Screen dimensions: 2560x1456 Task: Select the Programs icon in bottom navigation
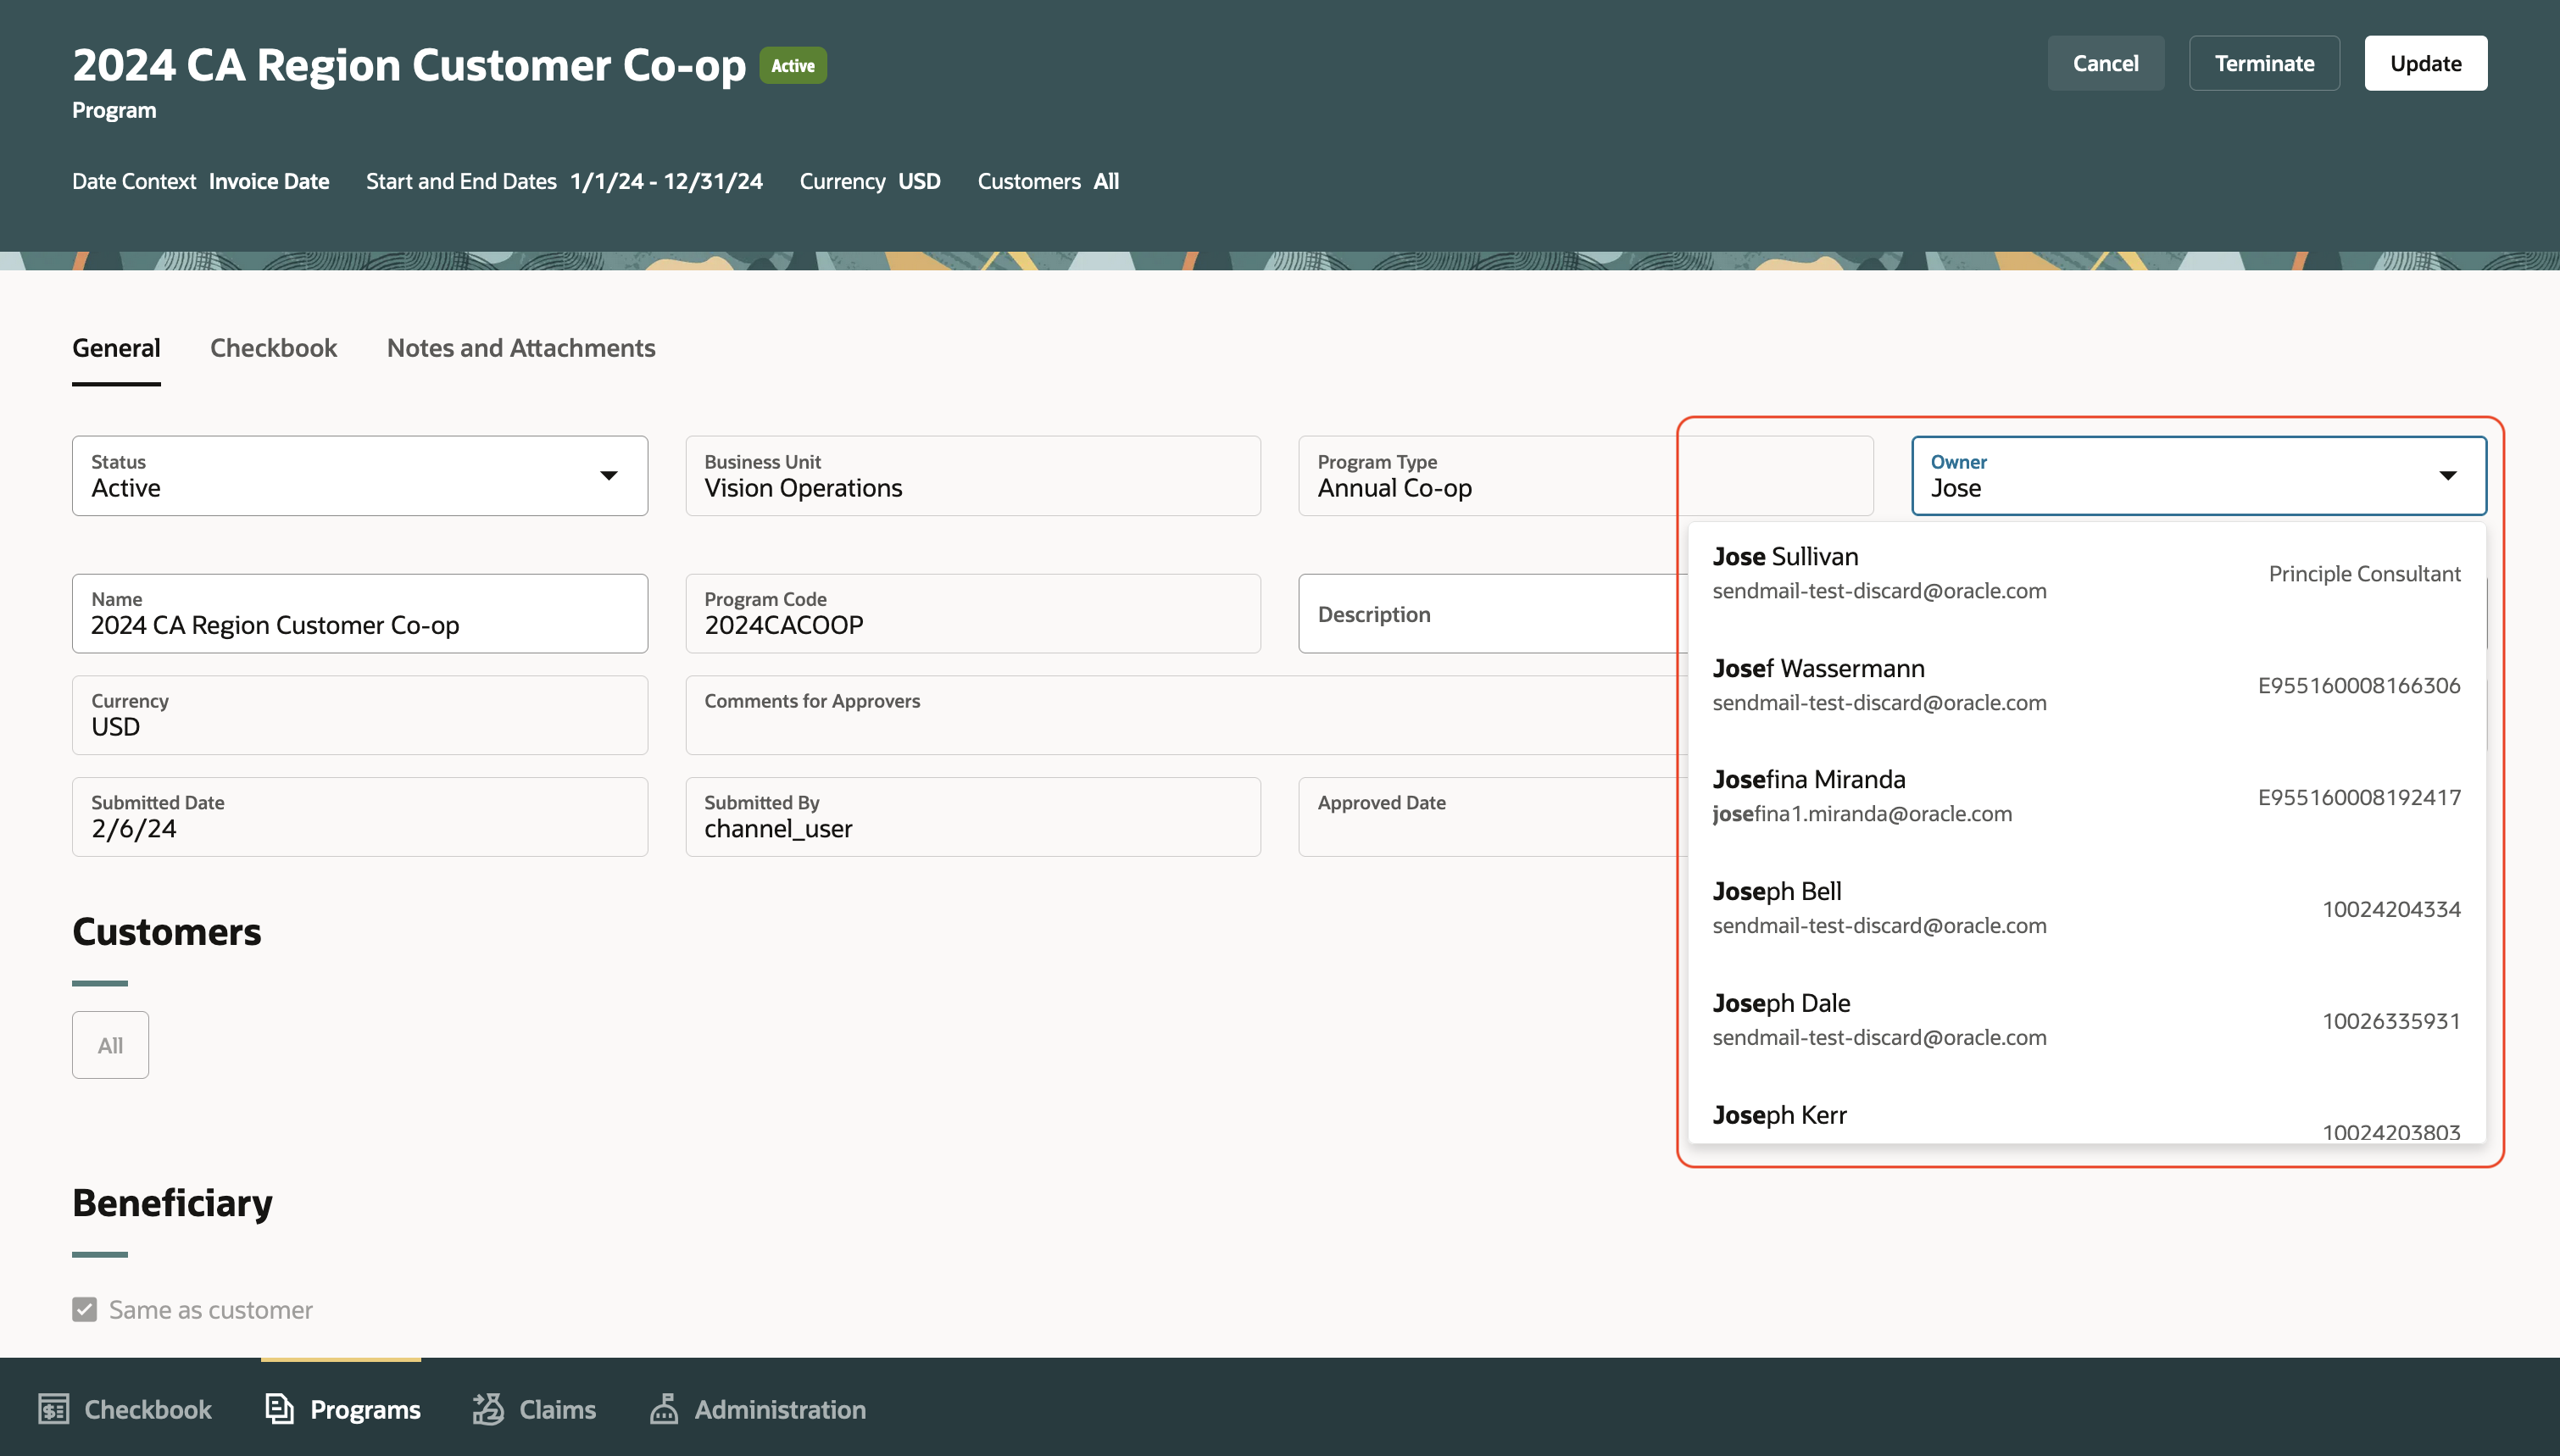coord(343,1409)
